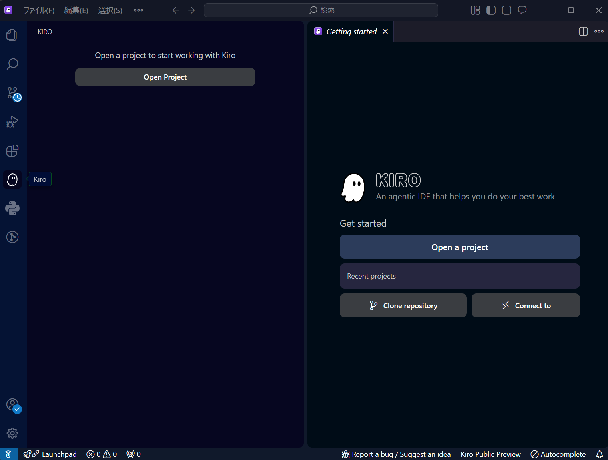Select the Getting started tab
This screenshot has height=460, width=608.
tap(351, 32)
